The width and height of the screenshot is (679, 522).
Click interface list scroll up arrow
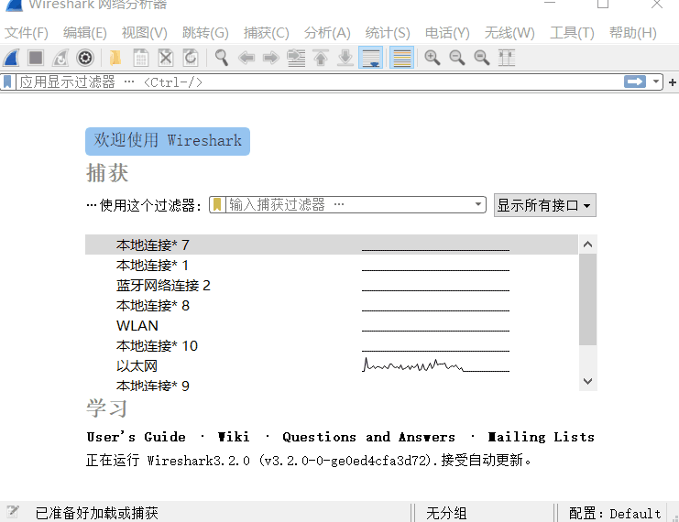(587, 245)
